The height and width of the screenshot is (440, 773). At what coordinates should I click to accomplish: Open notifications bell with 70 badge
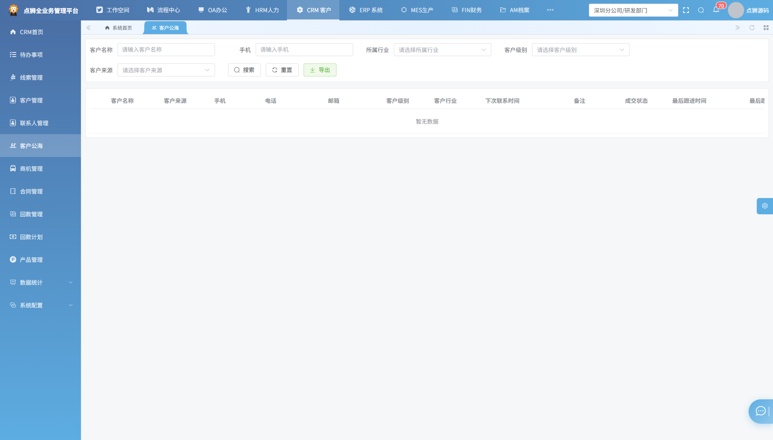(716, 10)
